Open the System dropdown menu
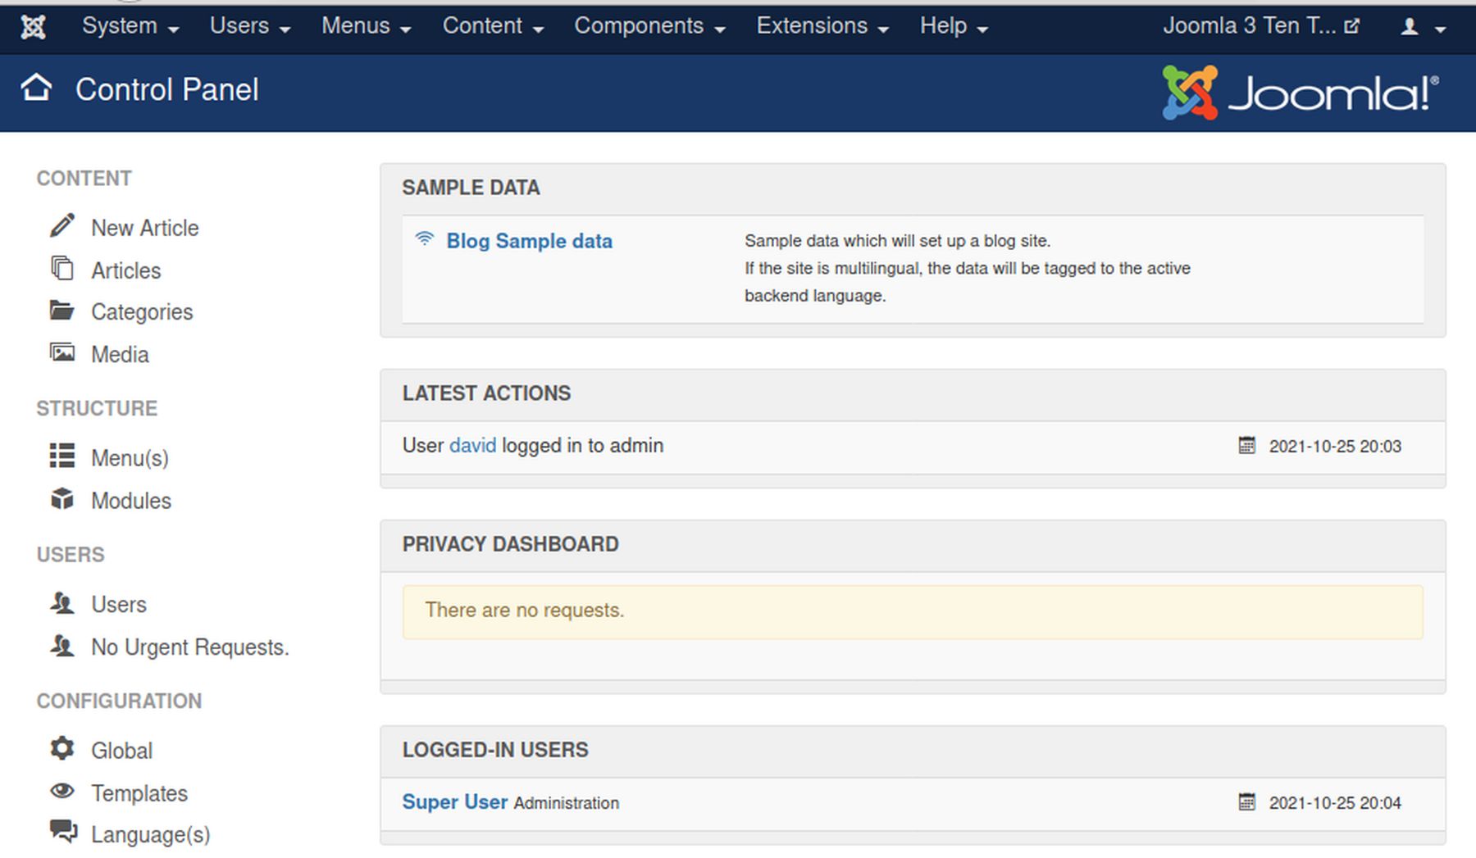 pyautogui.click(x=130, y=26)
